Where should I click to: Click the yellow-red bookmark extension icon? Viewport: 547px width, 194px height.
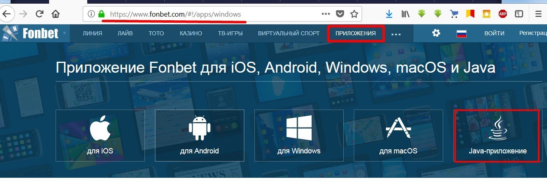click(470, 14)
